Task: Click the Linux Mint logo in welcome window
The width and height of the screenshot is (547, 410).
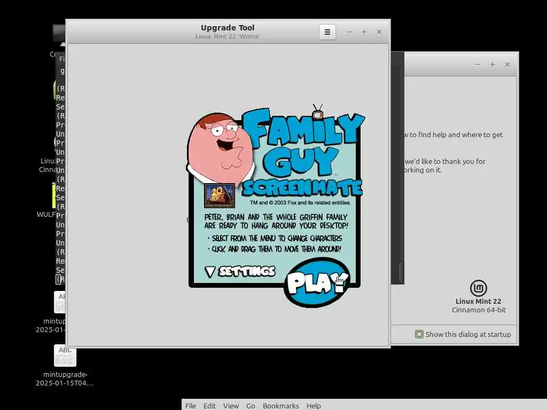Action: click(x=478, y=288)
